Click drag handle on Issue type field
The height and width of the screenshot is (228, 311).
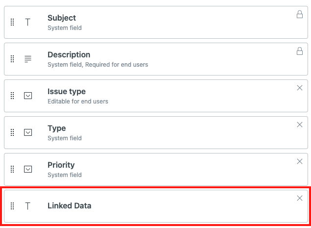click(x=12, y=96)
